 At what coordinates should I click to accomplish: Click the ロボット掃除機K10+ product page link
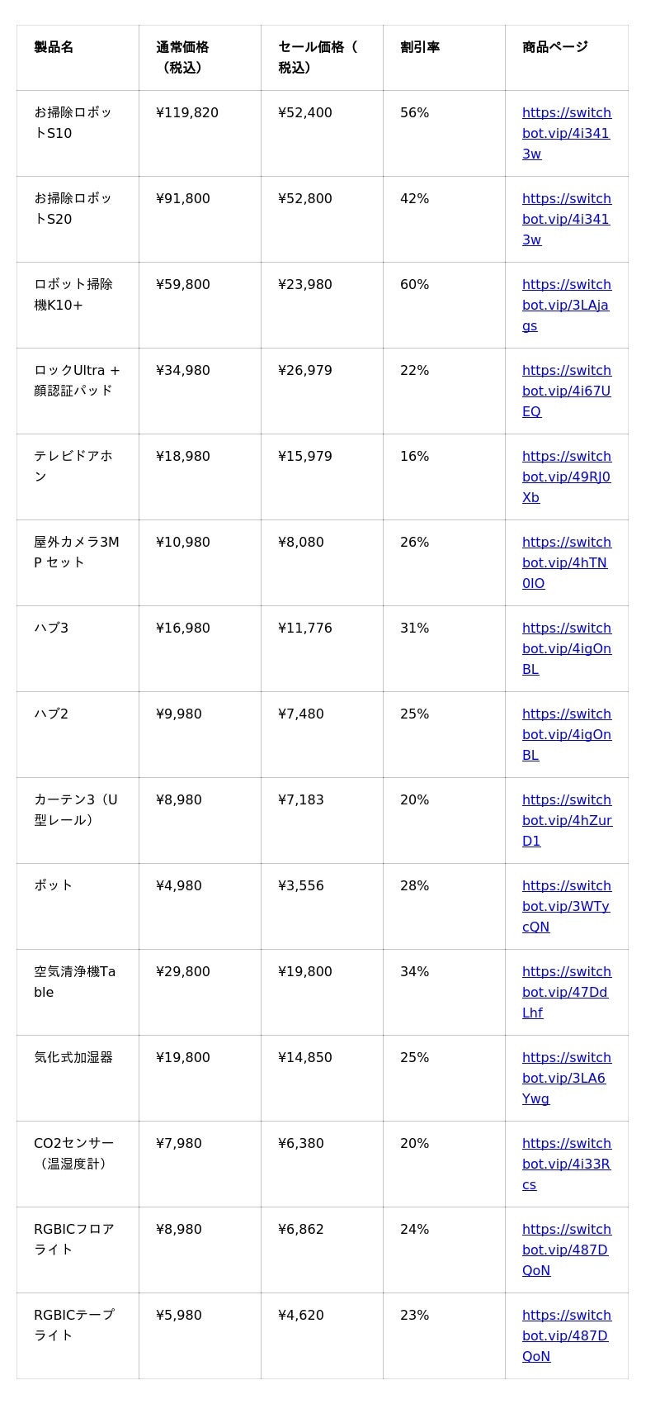[566, 305]
